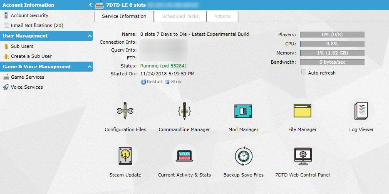Open Email Notifications in sidebar
This screenshot has width=389, height=194.
click(x=37, y=25)
